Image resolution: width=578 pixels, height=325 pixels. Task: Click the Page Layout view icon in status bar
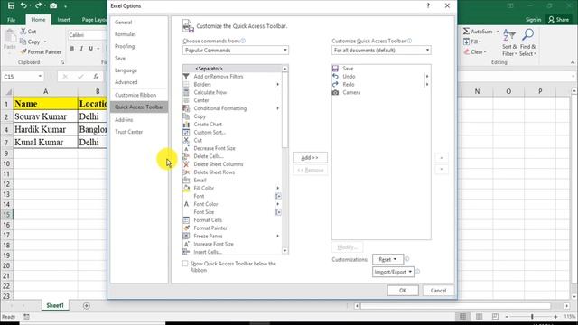tap(479, 317)
